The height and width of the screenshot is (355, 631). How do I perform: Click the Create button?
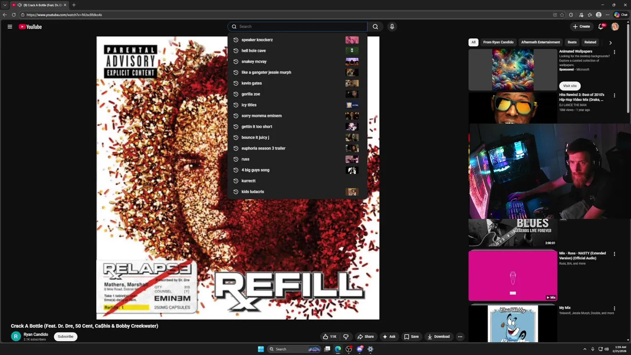[581, 27]
